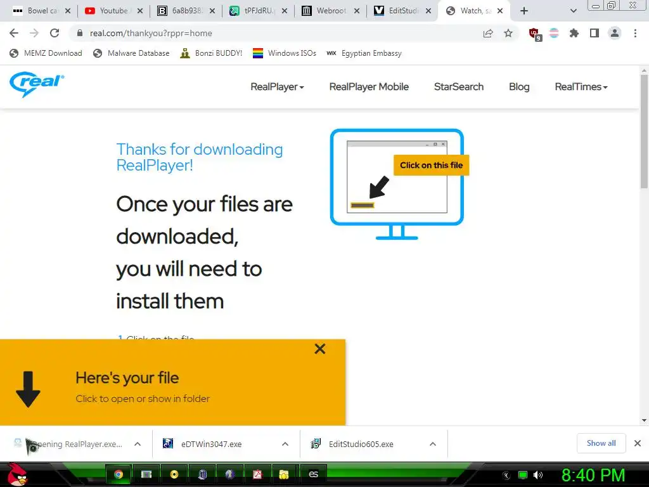Open the Chrome three-dot menu
The height and width of the screenshot is (487, 649).
tap(635, 33)
